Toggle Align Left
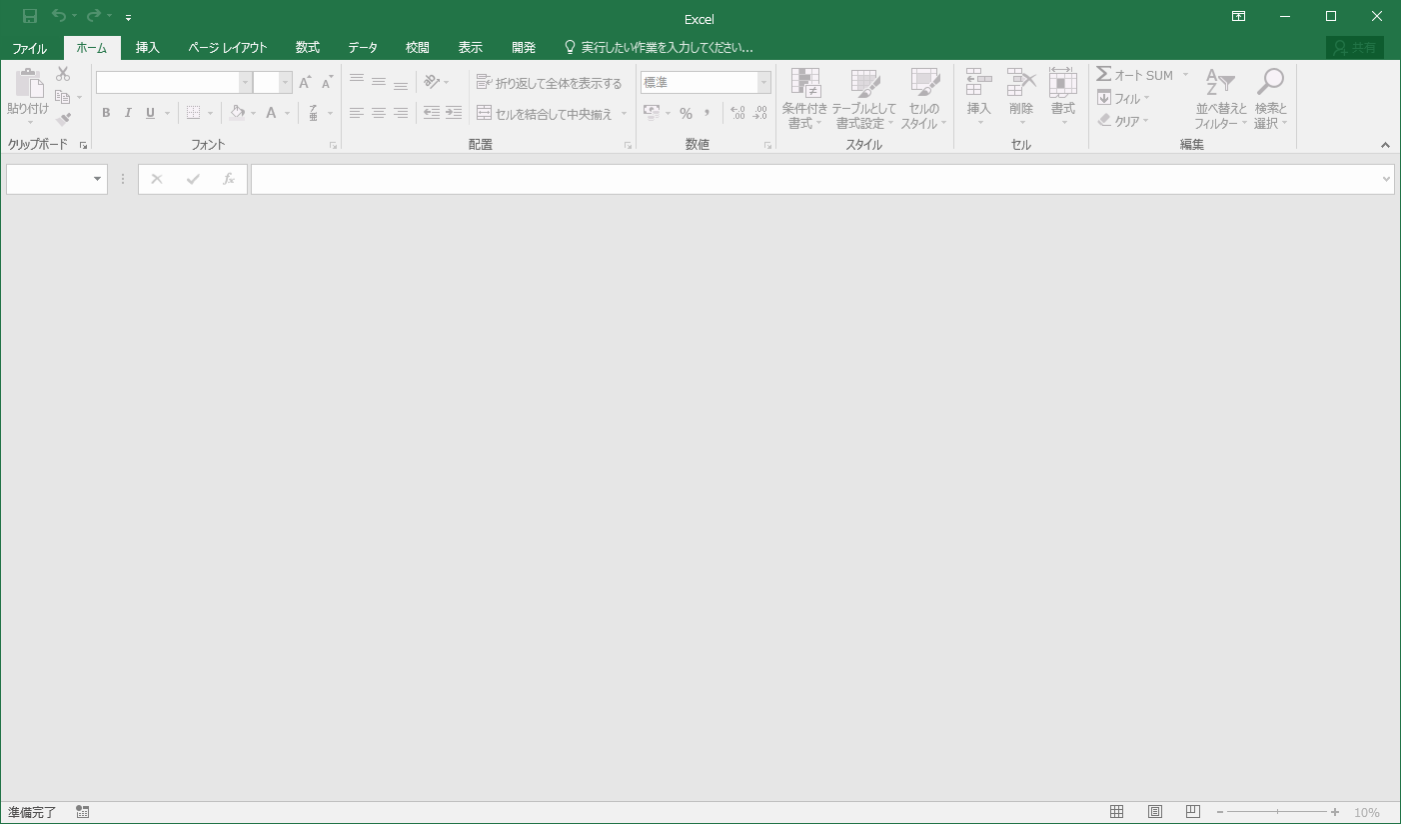This screenshot has width=1401, height=824. (x=357, y=113)
